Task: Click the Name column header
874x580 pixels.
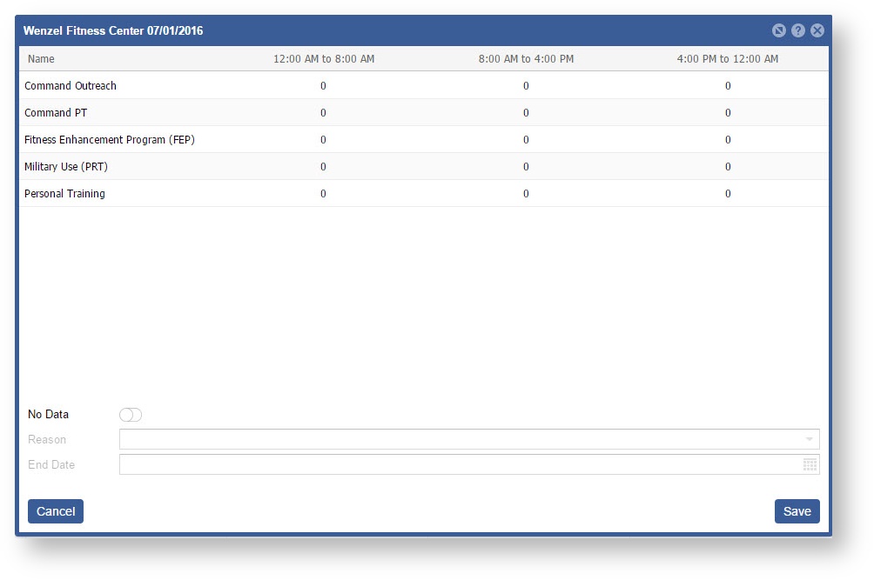Action: (x=41, y=59)
